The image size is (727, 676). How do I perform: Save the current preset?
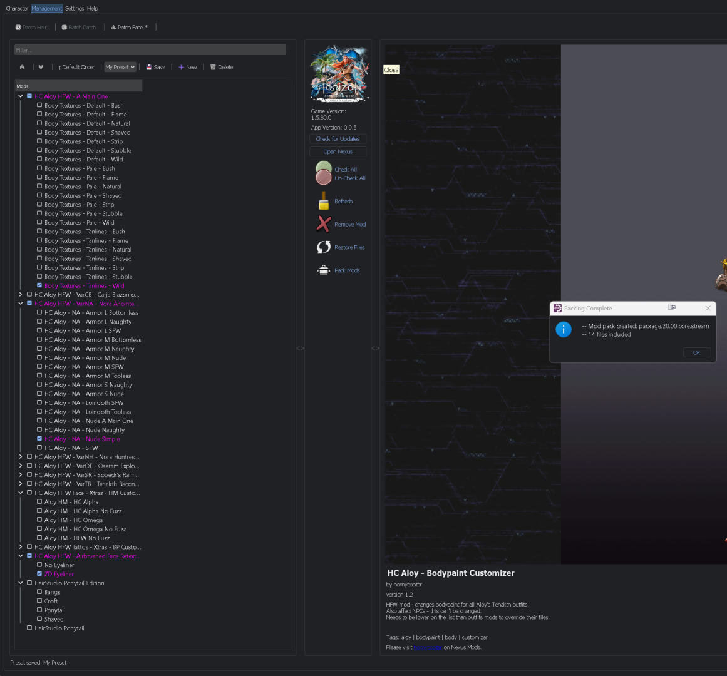tap(156, 67)
